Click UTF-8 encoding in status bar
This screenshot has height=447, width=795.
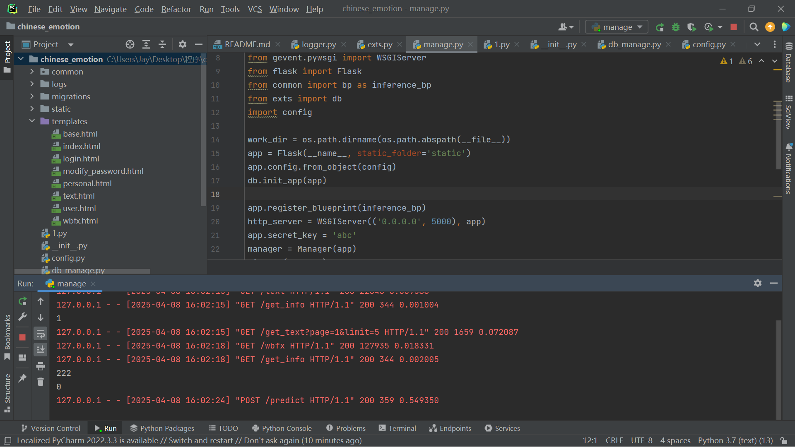[x=641, y=441]
